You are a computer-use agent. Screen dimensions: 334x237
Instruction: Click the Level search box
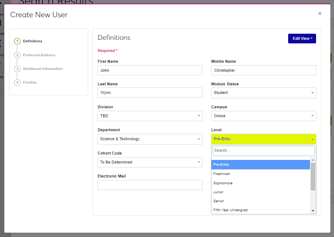(263, 151)
